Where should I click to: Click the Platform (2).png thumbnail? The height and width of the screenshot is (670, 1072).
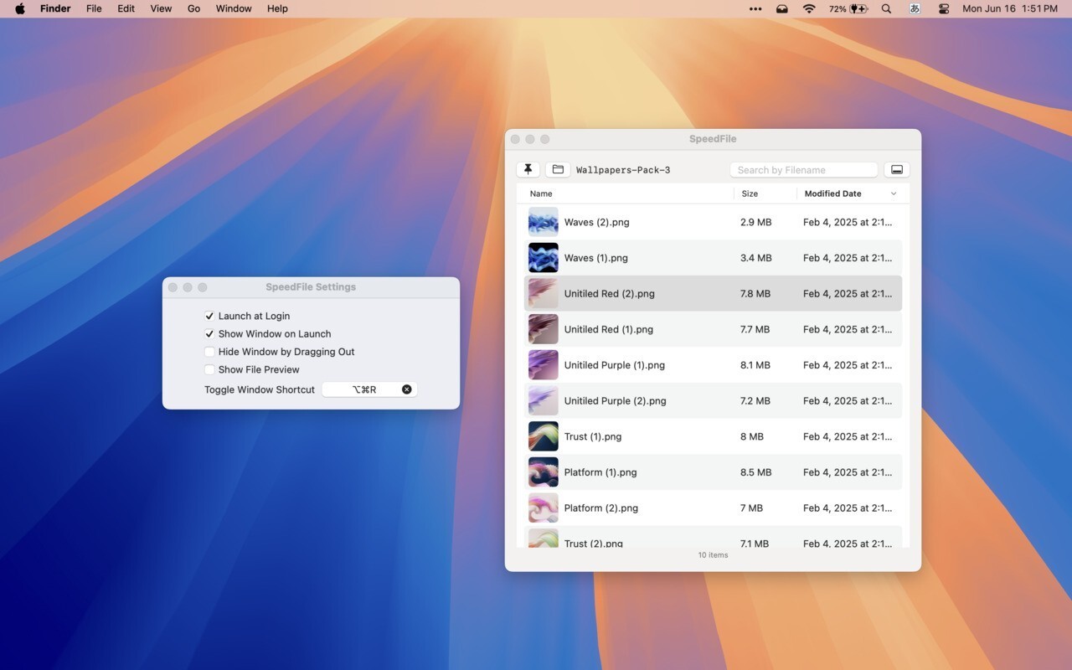tap(543, 508)
